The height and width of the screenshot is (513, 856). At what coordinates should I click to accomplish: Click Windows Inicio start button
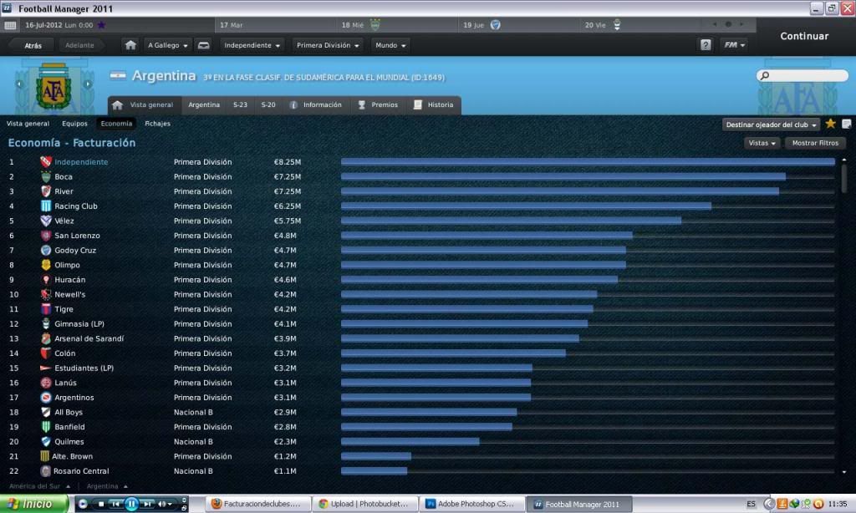(x=33, y=504)
